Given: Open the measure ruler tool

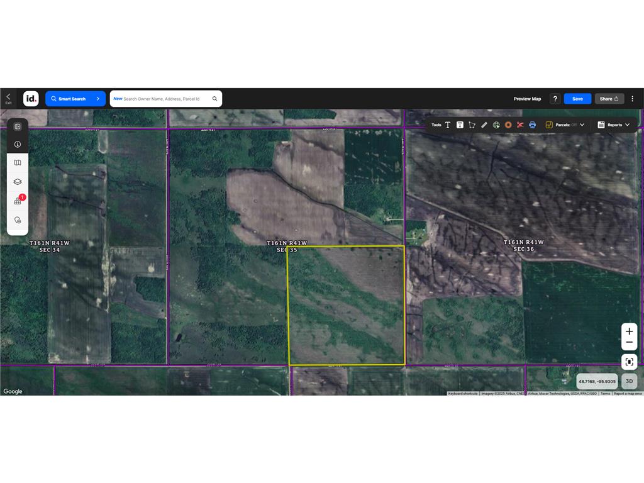Looking at the screenshot, I should (484, 125).
